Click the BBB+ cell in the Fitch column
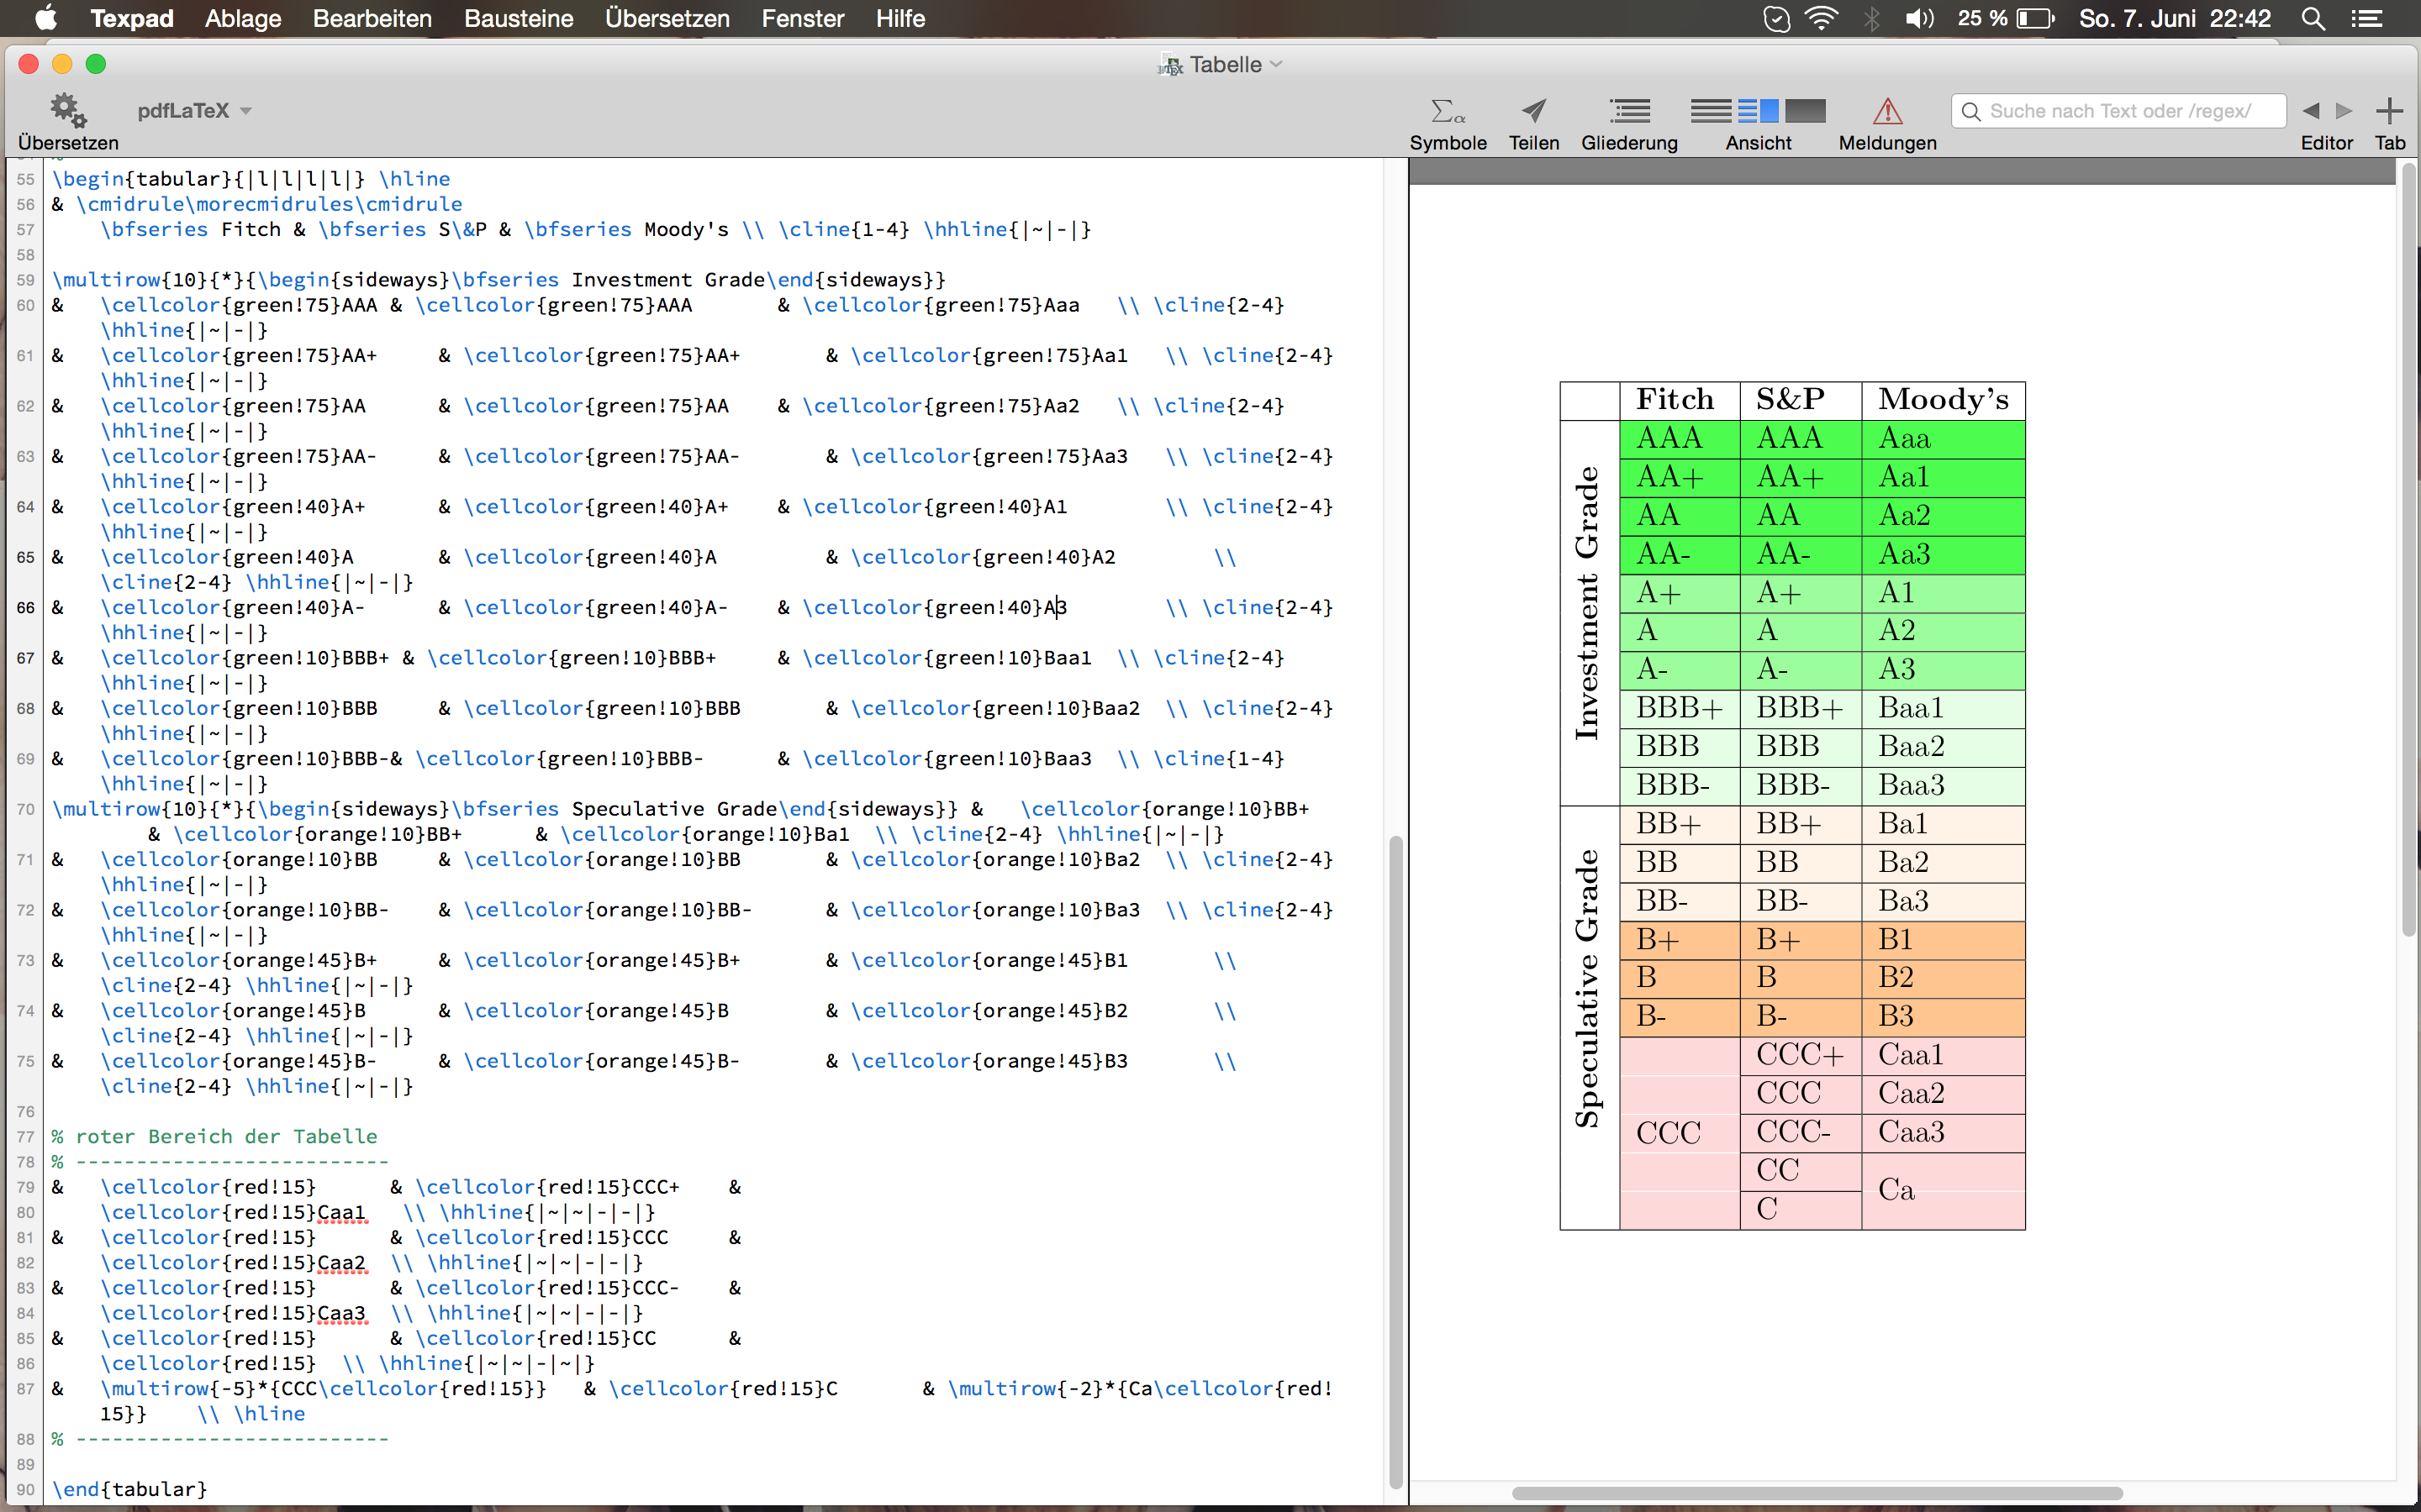Image resolution: width=2421 pixels, height=1512 pixels. [x=1679, y=708]
